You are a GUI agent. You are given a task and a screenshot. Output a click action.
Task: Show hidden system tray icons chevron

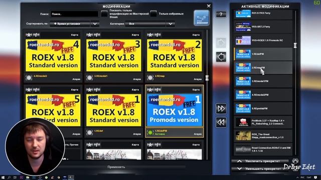pyautogui.click(x=297, y=177)
